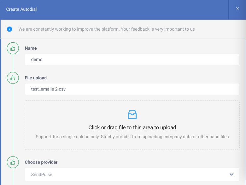Click the blue info icon in banner
The image size is (246, 185).
click(9, 29)
